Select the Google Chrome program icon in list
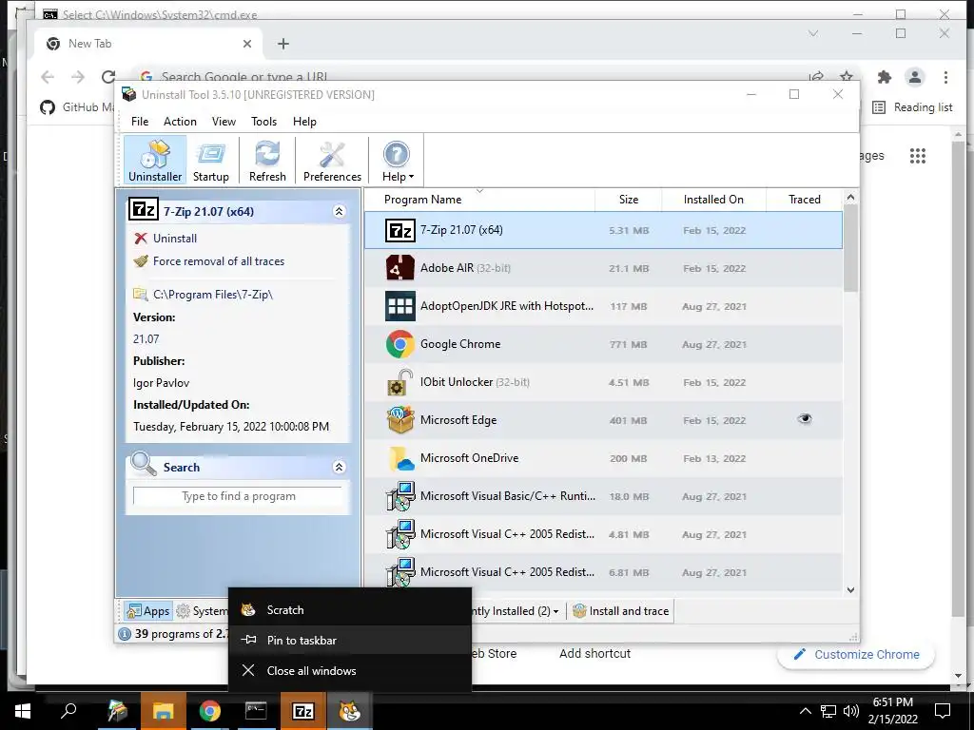This screenshot has width=974, height=730. pos(400,344)
